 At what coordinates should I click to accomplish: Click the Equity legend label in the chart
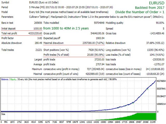pos(13,79)
